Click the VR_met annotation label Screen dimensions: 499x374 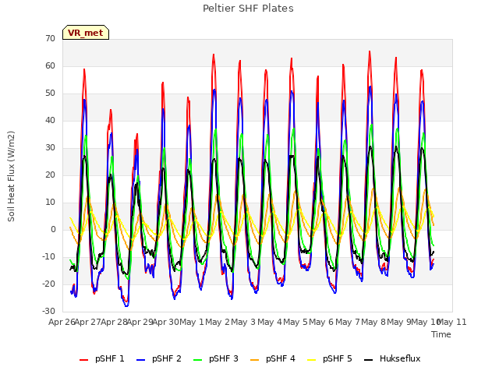[86, 33]
